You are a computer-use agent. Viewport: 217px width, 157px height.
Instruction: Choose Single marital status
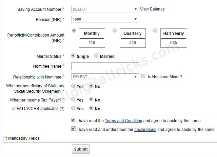tap(73, 56)
